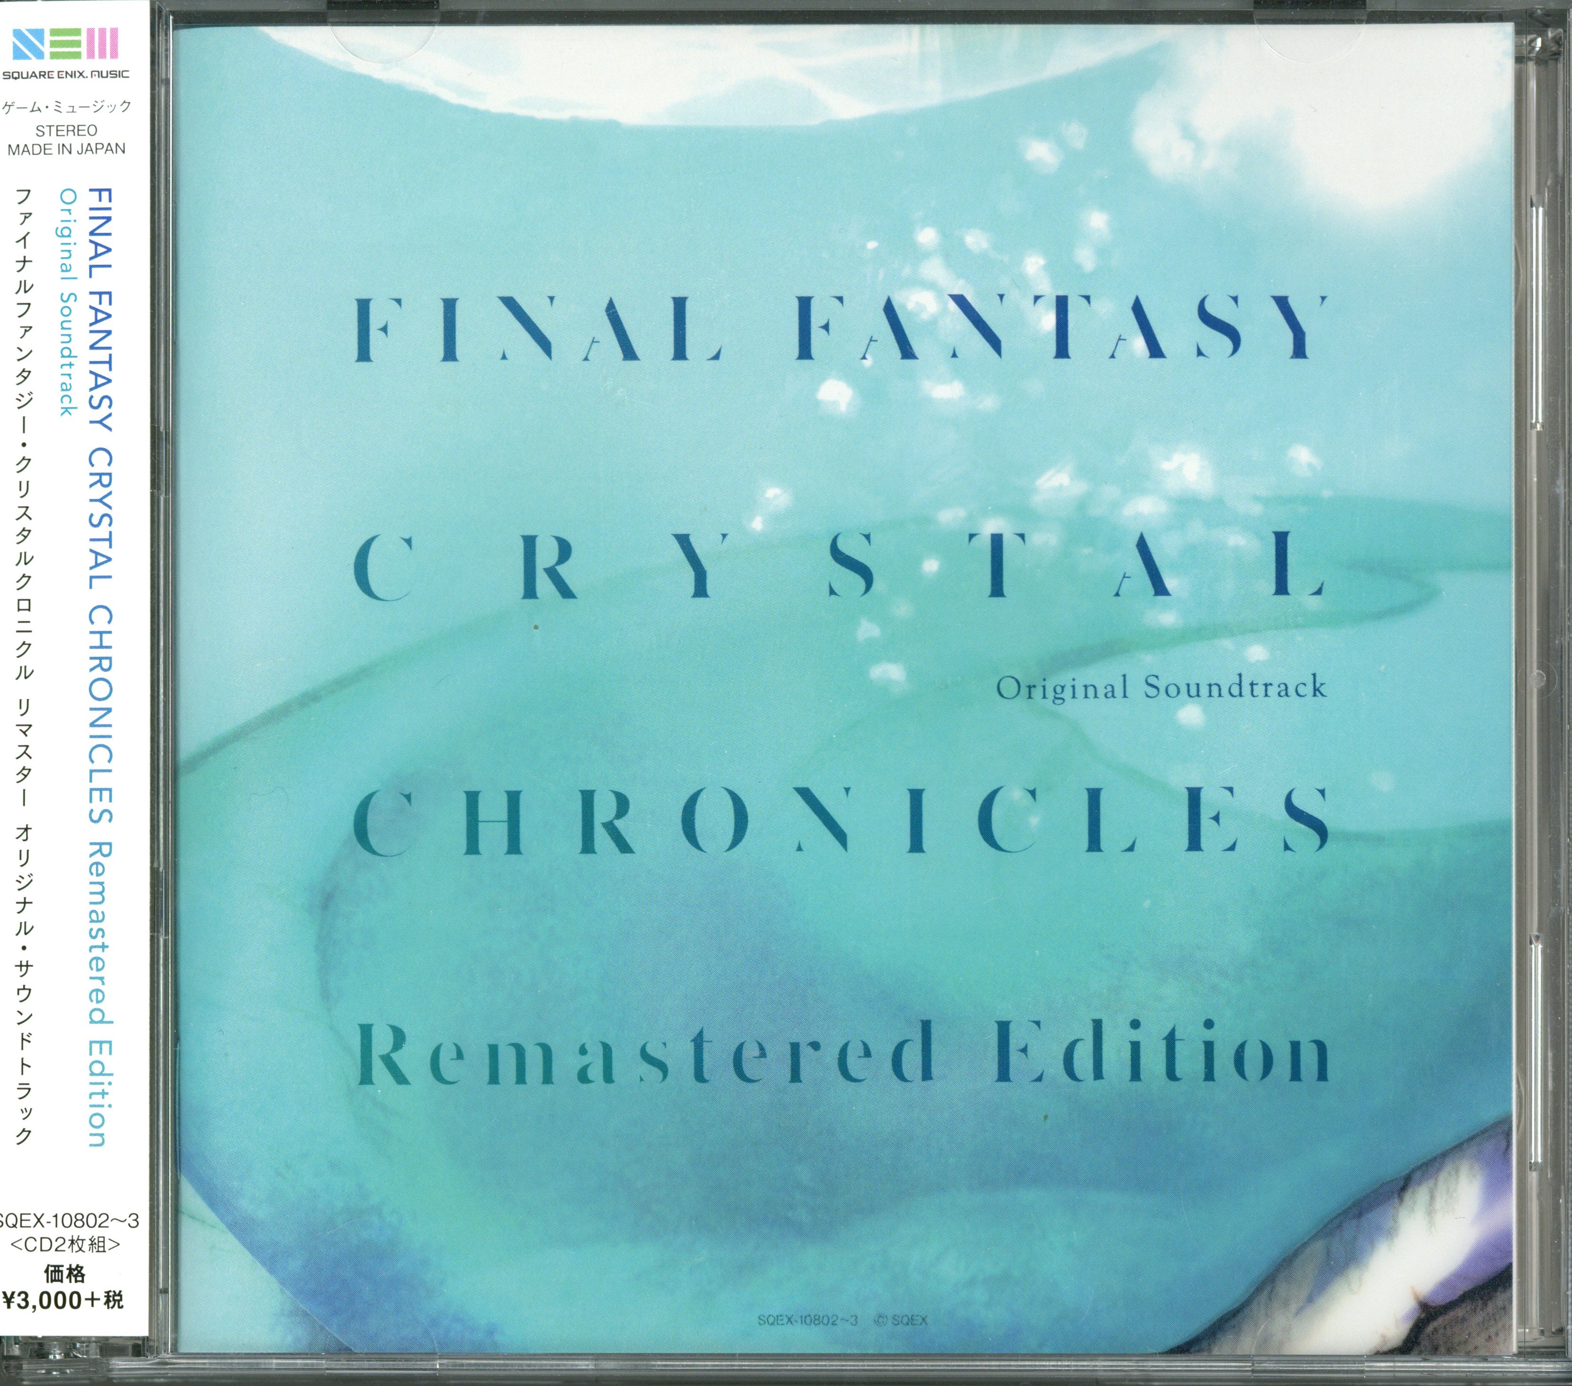Click the STEREO label on the obi
The height and width of the screenshot is (1386, 1572).
66,131
